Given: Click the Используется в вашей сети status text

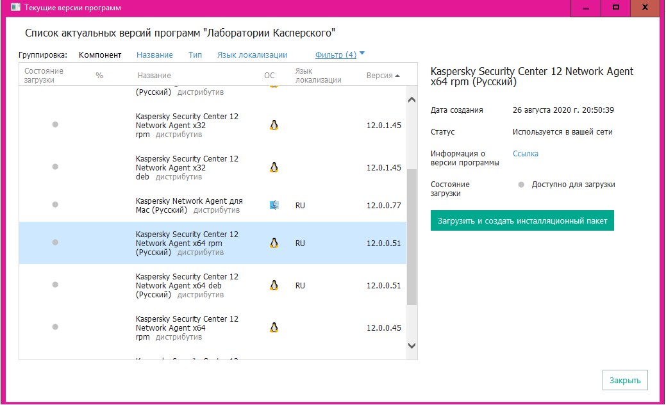Looking at the screenshot, I should click(562, 132).
